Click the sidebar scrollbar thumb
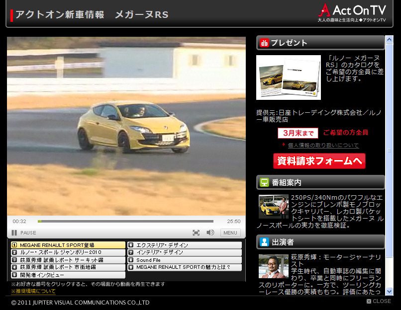 (389, 151)
